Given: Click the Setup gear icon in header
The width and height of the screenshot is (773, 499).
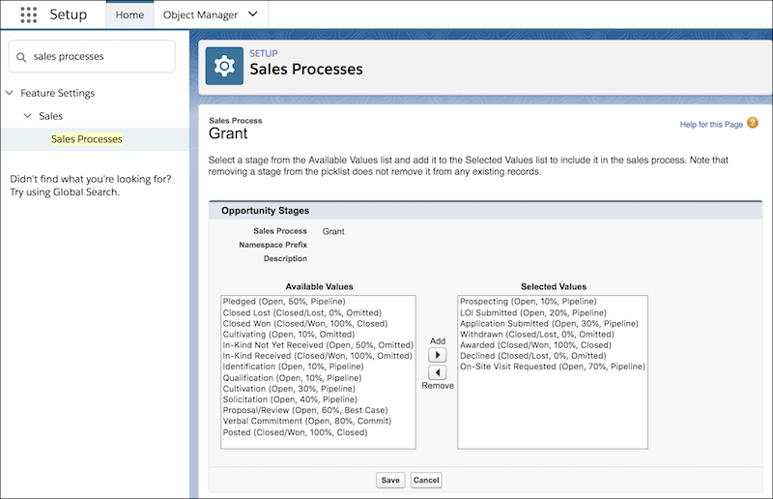Looking at the screenshot, I should 224,66.
